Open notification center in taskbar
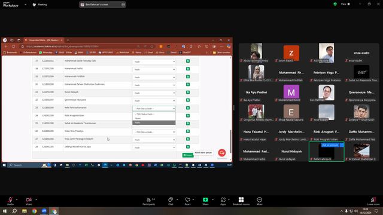This screenshot has height=215, width=383. (376, 211)
